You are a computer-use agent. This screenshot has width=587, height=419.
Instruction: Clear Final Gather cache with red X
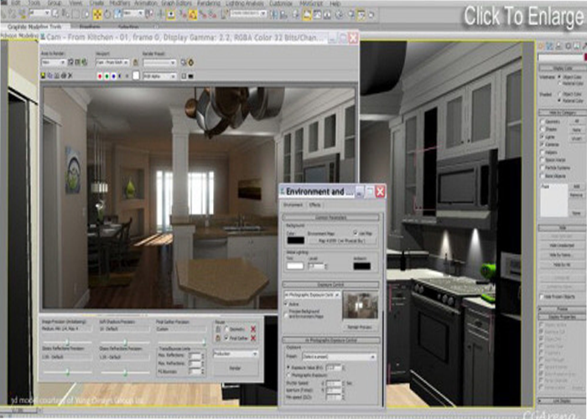tap(253, 339)
